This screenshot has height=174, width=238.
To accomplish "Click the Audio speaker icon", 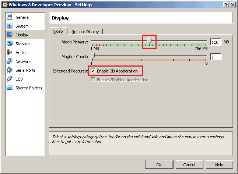I will pyautogui.click(x=10, y=52).
